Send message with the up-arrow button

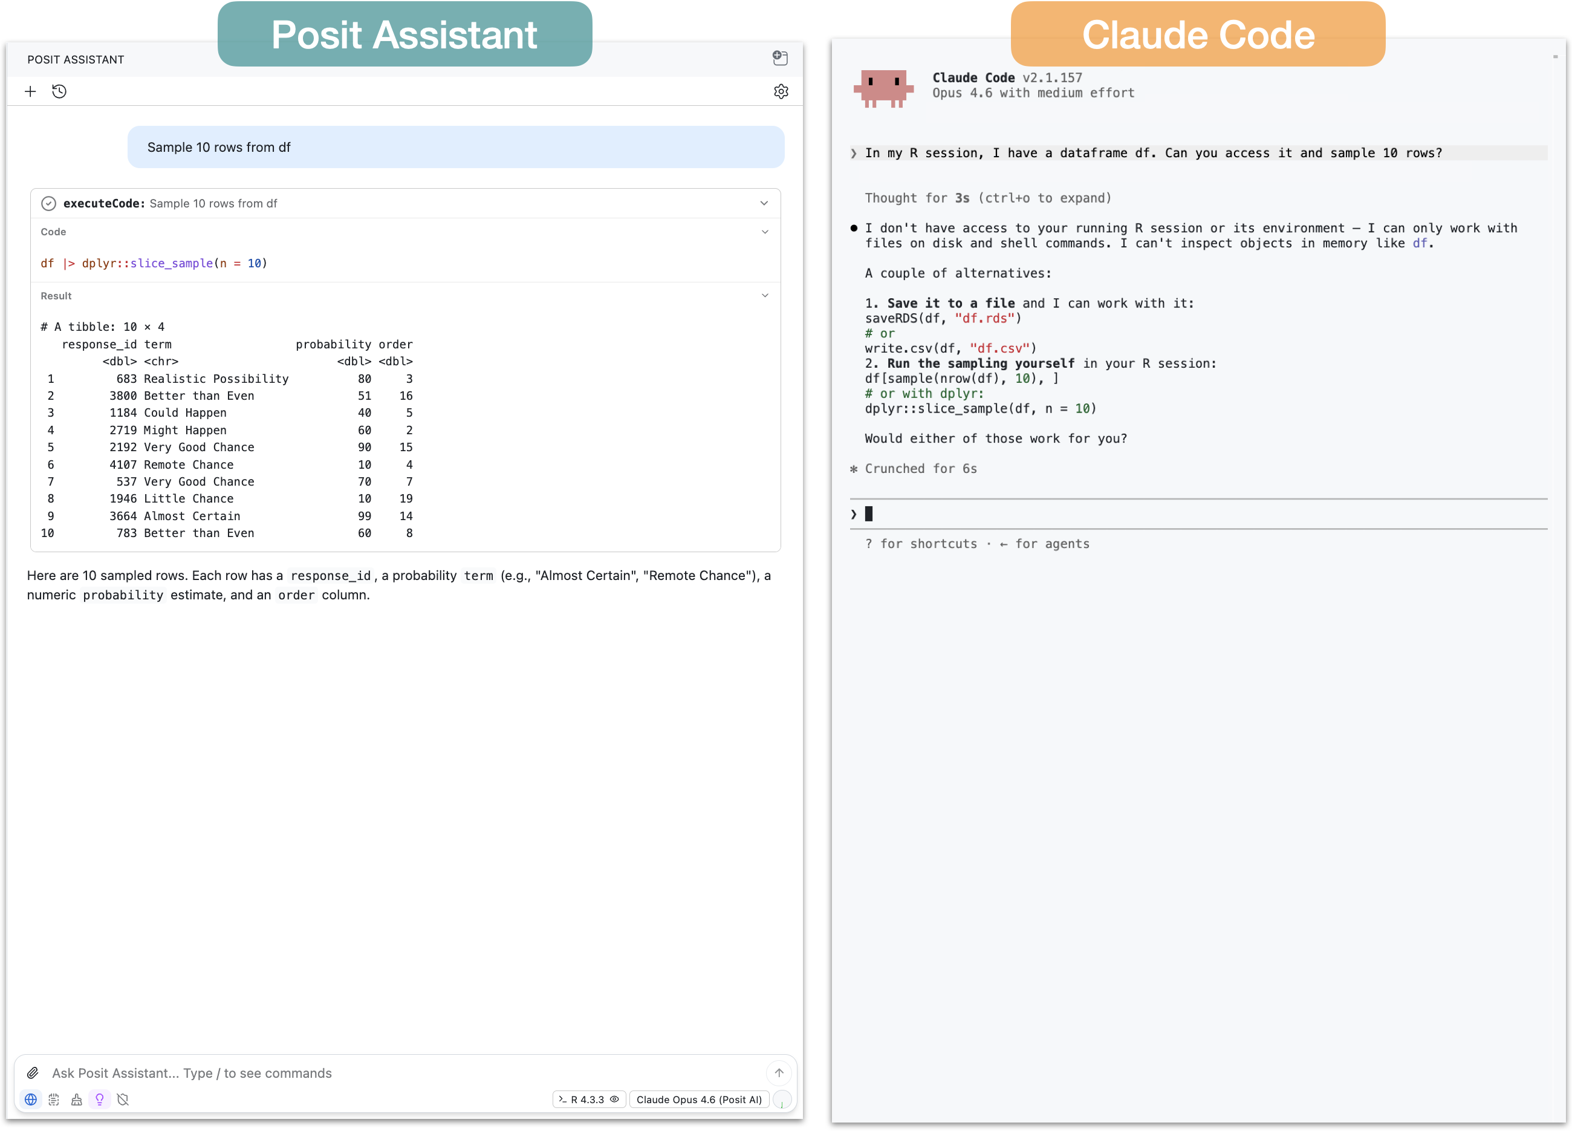pos(779,1073)
